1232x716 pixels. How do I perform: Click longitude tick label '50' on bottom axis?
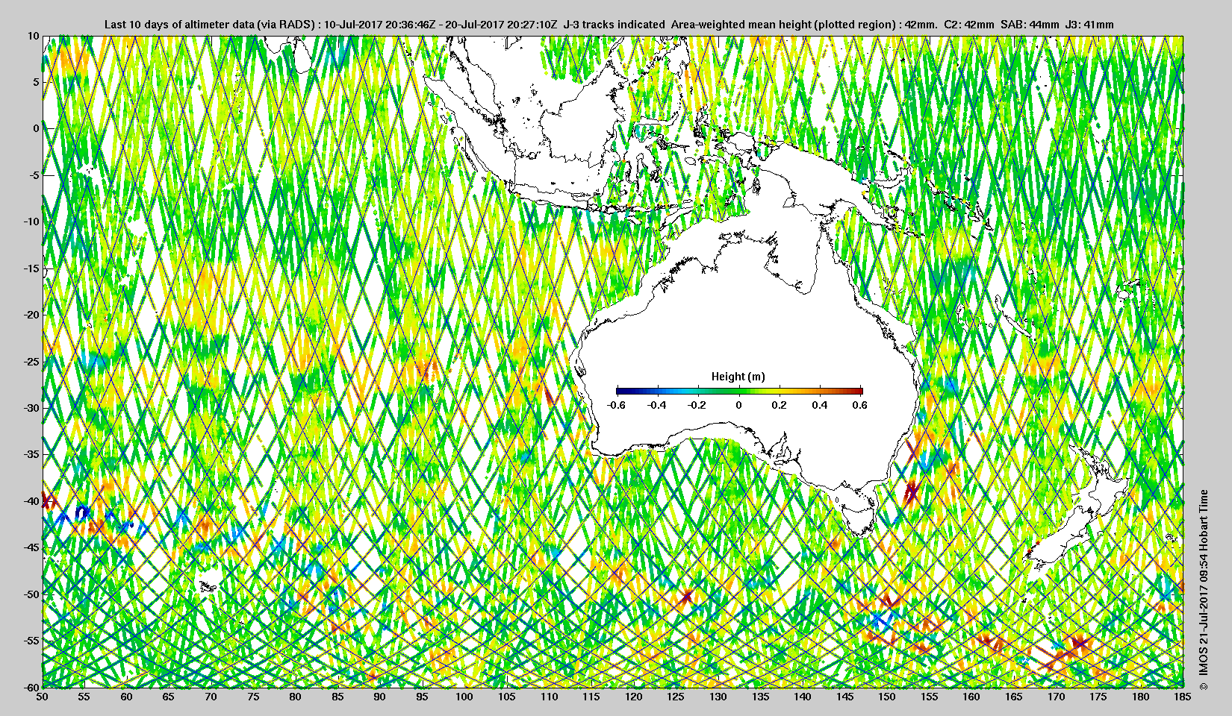(x=43, y=697)
